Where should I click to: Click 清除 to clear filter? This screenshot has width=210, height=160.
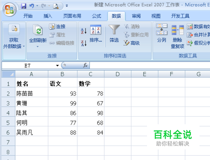tap(132, 27)
